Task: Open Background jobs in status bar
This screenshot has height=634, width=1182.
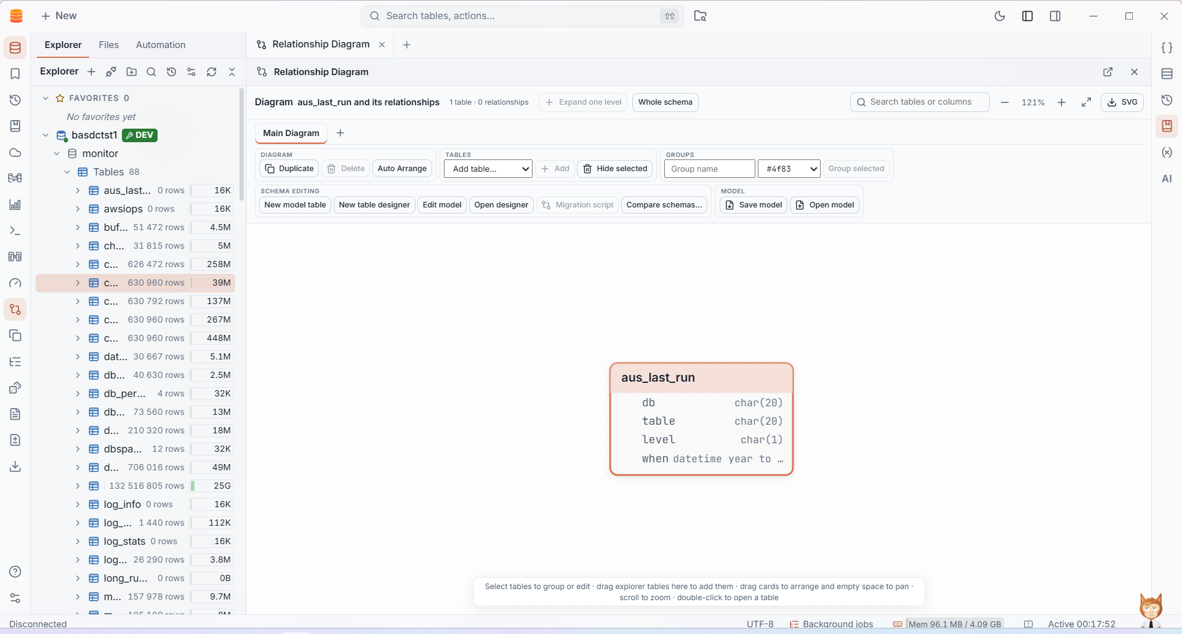Action: point(831,624)
